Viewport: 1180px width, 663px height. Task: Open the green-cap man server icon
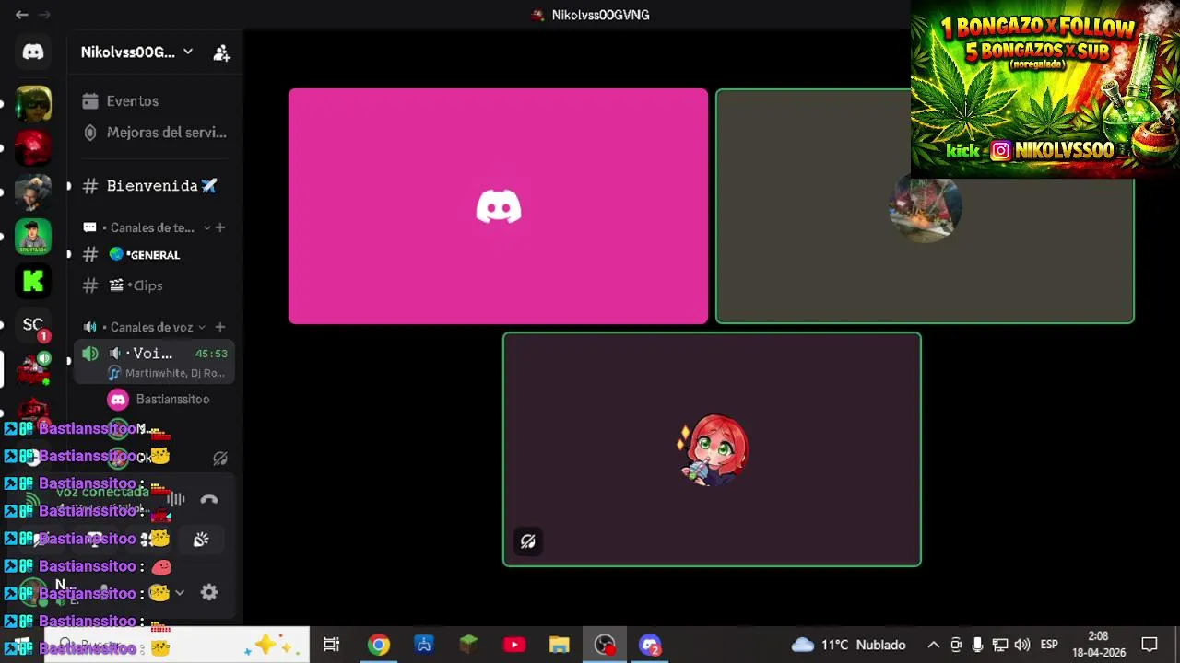tap(33, 237)
